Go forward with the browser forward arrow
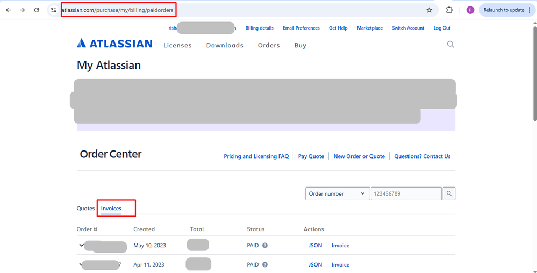The height and width of the screenshot is (273, 537). click(x=23, y=10)
